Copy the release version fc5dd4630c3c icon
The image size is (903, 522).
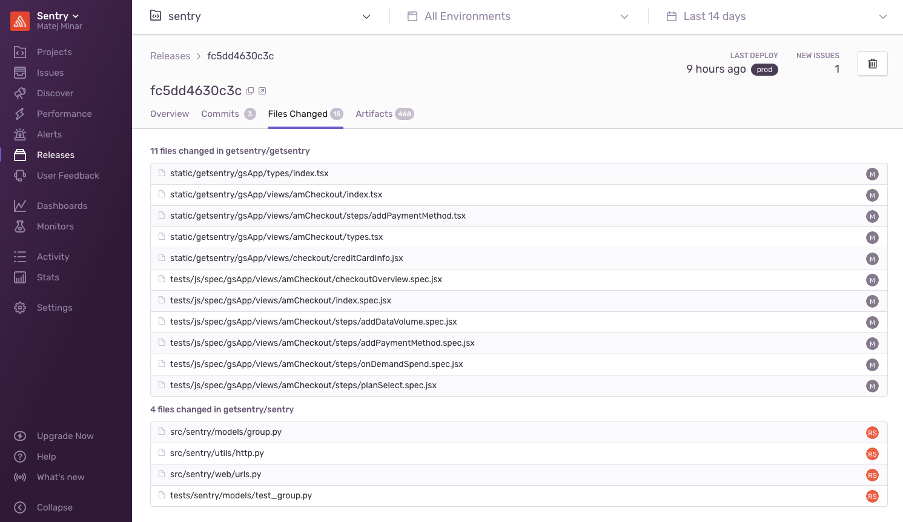(250, 91)
